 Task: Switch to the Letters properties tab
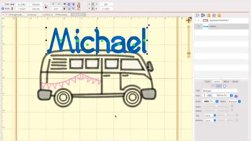(x=217, y=81)
